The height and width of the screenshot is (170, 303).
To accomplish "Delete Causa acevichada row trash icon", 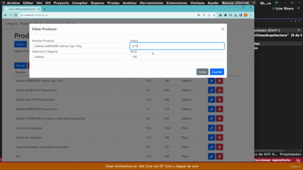I will point(220,147).
